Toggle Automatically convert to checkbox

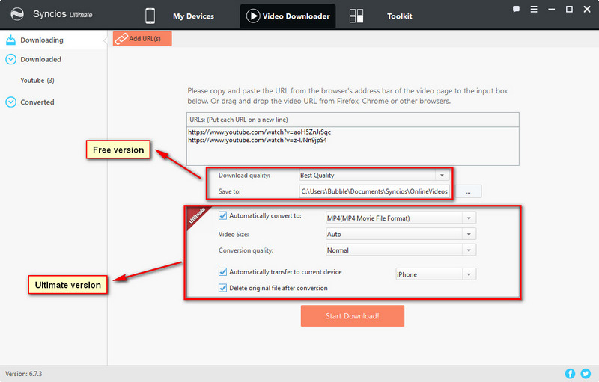coord(222,216)
